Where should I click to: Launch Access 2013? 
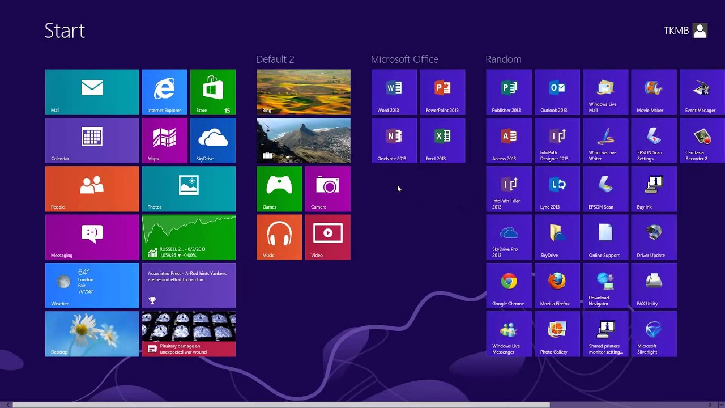pyautogui.click(x=509, y=141)
